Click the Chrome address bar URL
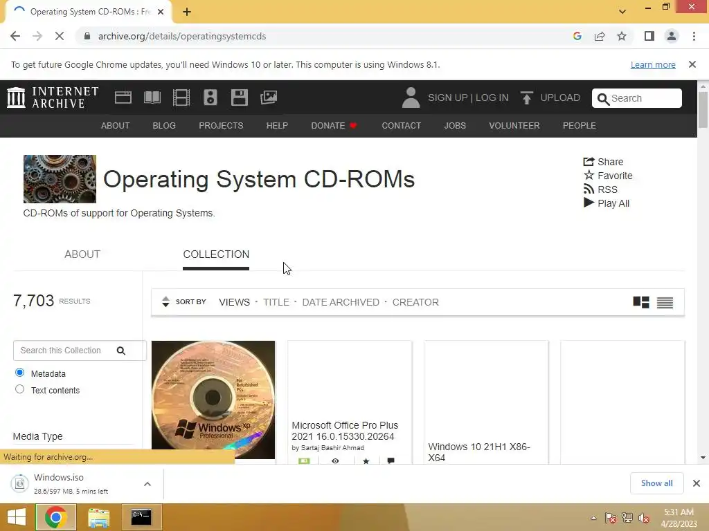 tap(182, 36)
